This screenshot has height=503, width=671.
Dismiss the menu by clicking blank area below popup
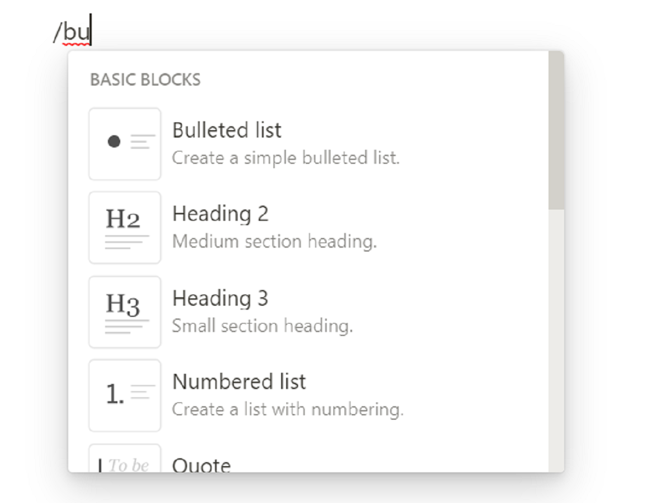point(335,489)
